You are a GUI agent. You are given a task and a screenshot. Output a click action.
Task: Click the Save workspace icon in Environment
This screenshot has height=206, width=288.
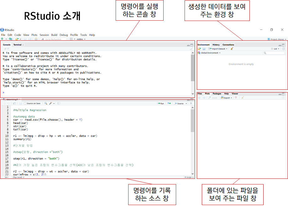[204, 49]
